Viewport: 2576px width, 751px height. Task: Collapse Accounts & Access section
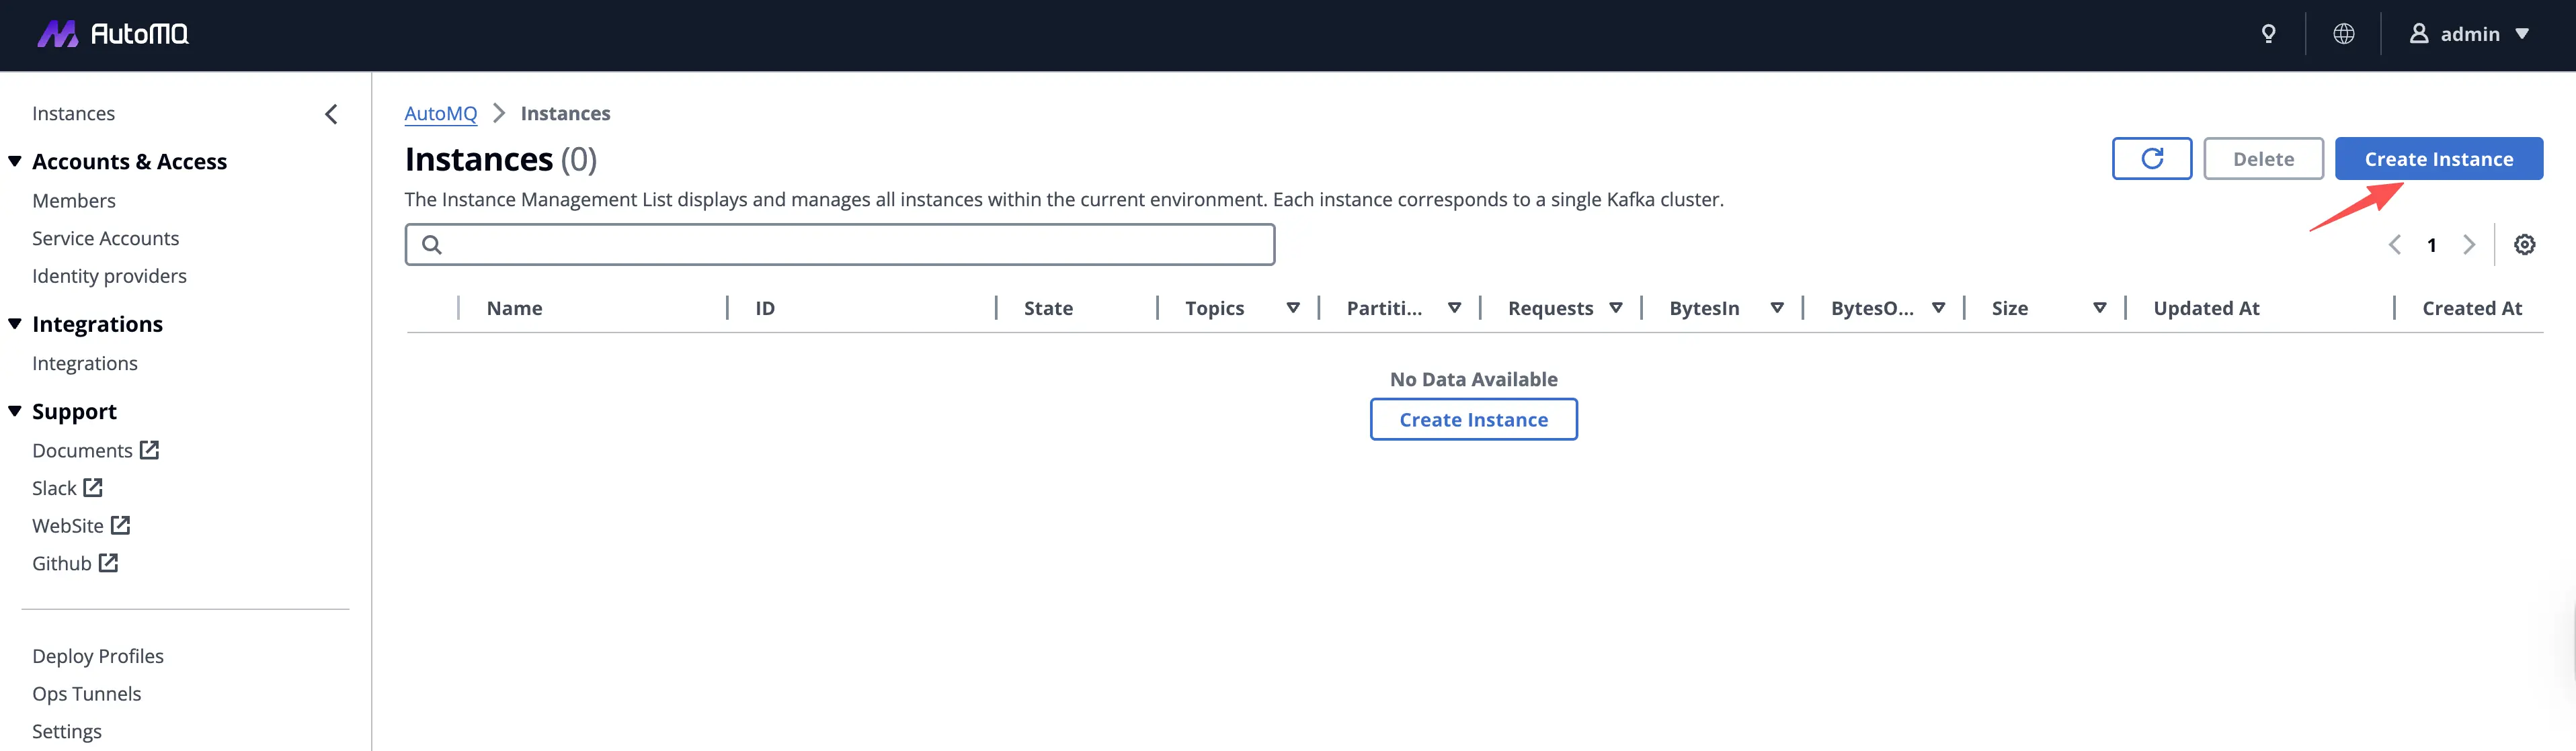coord(15,161)
